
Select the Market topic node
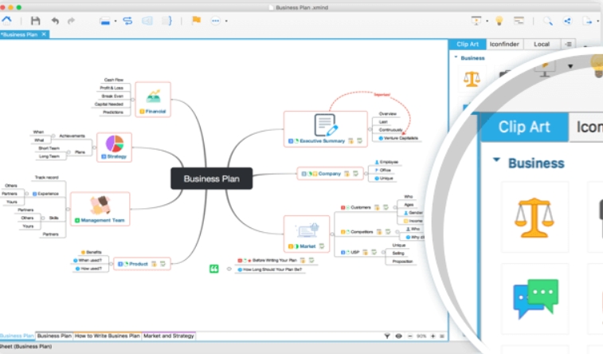(x=307, y=234)
